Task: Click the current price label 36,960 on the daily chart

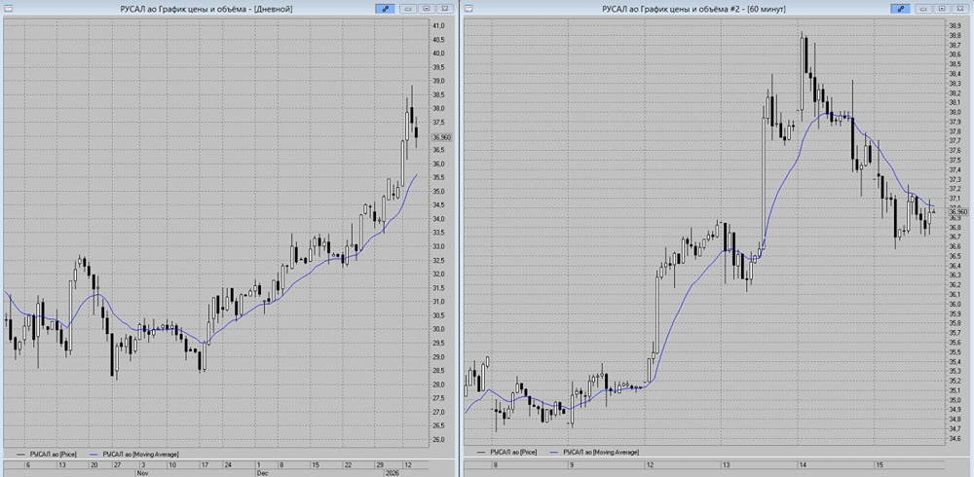Action: 442,137
